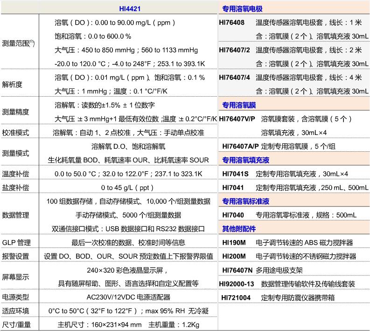Click the 数据管理 row label
Screen dimensions: 370x332
[x=15, y=215]
